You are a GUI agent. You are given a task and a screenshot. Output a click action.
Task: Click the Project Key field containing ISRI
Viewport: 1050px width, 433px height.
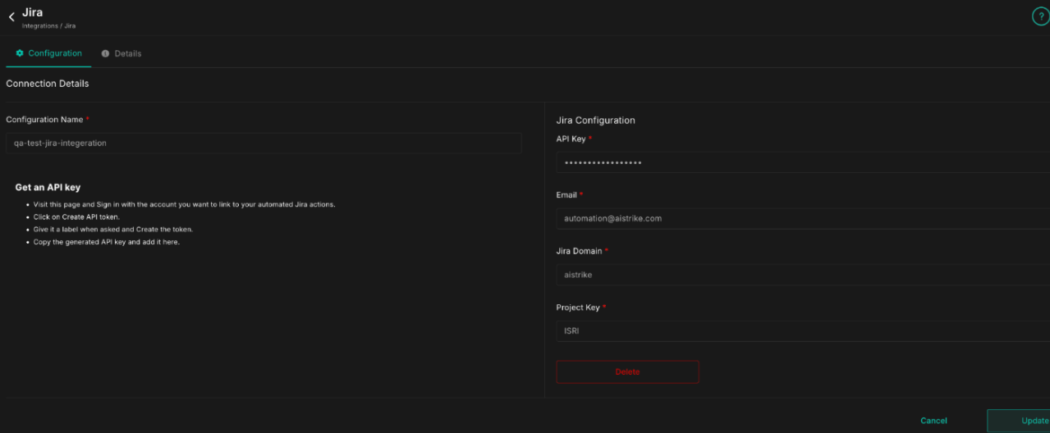point(803,331)
